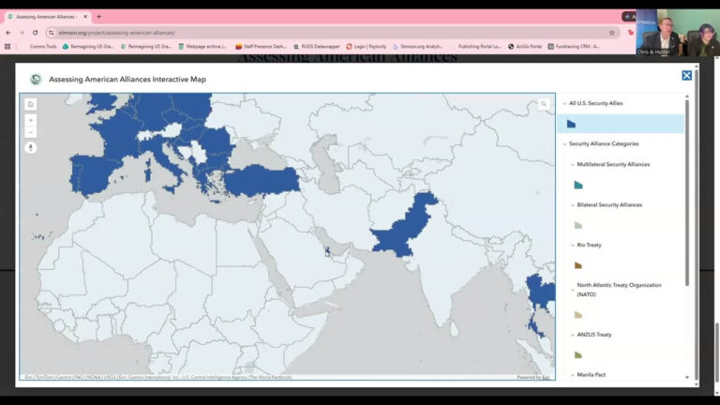
Task: Click the Stimson logo in the map header
Action: pos(36,79)
